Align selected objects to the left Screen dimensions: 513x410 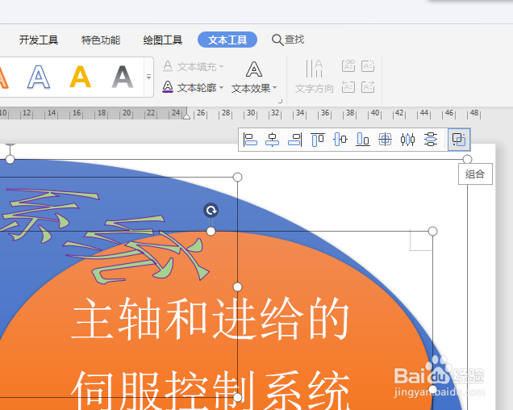click(x=250, y=140)
